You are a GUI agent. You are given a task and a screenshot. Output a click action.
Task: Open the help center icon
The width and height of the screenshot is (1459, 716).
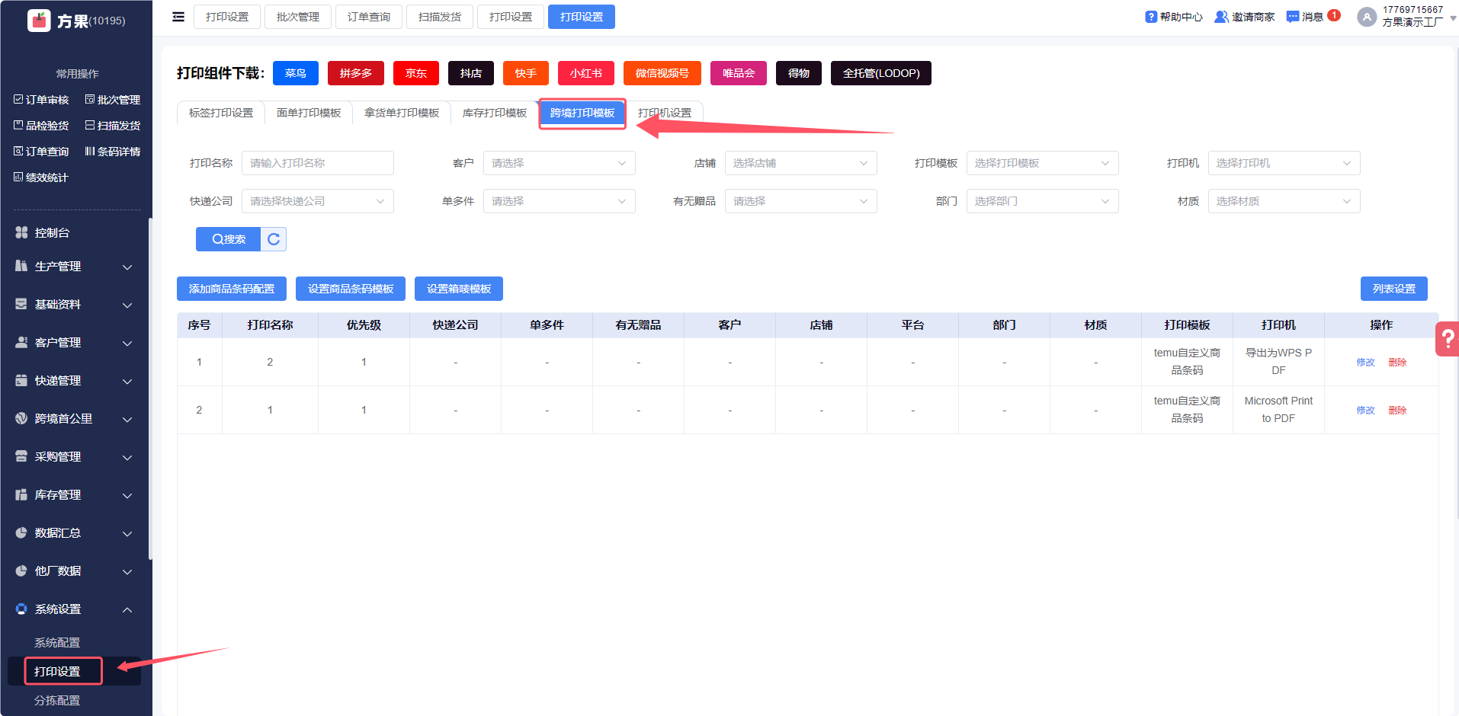pos(1151,17)
